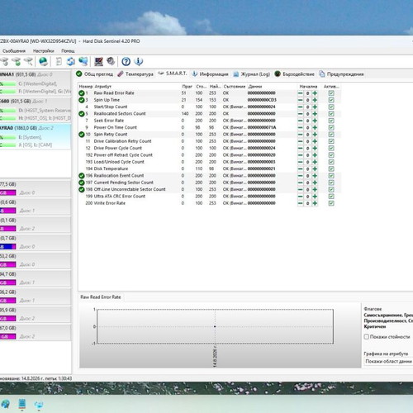
Task: Open the Покажи област данни dropdown
Action: 388,361
